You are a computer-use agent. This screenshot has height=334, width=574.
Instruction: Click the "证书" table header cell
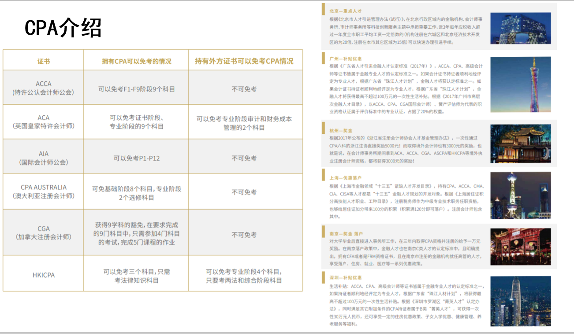pos(43,60)
